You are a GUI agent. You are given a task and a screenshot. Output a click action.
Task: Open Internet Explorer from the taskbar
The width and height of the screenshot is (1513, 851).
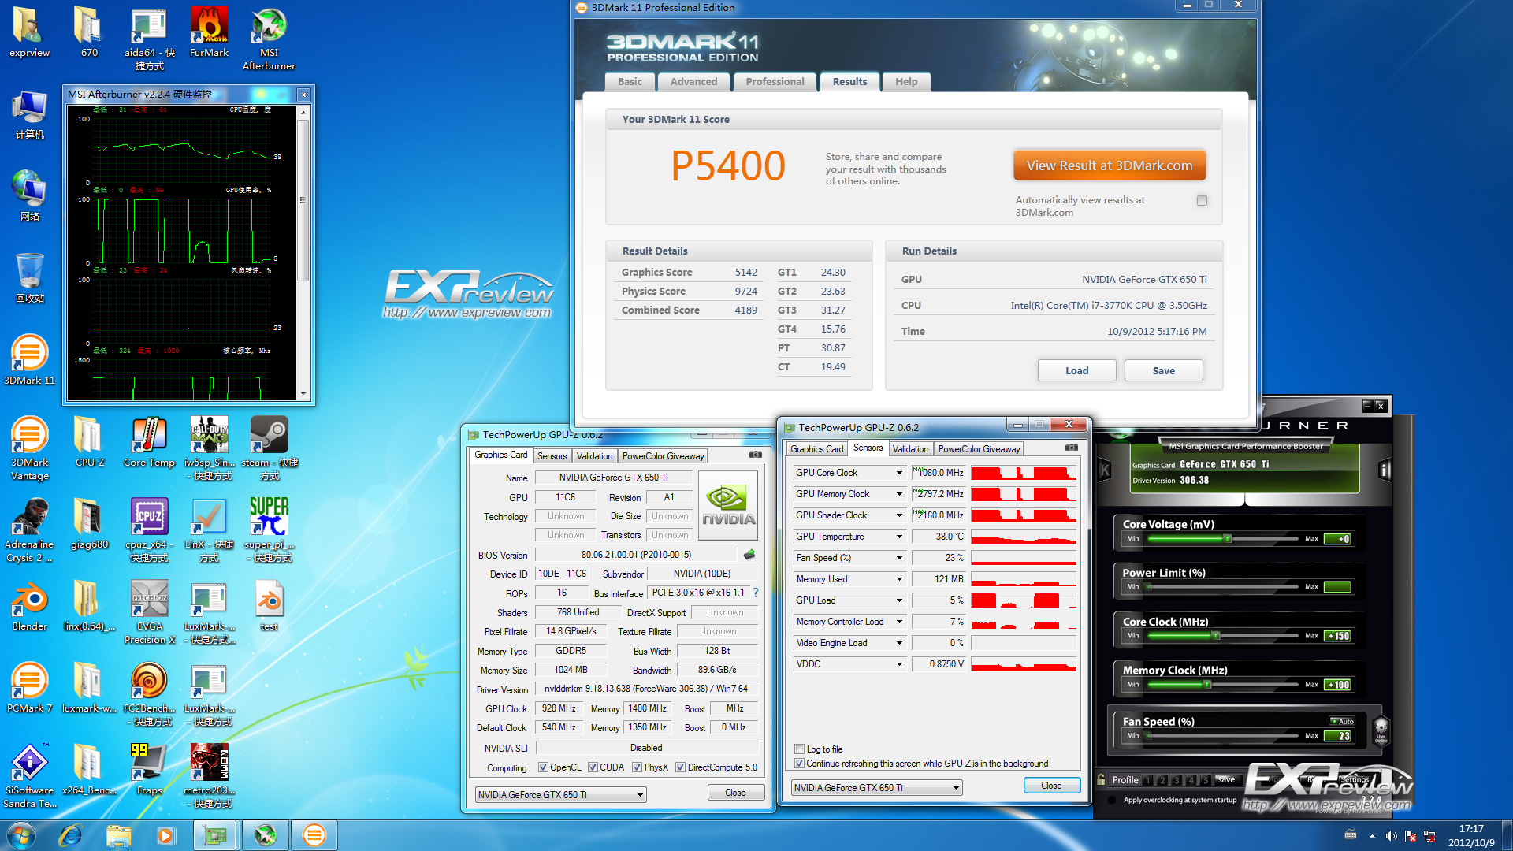pyautogui.click(x=70, y=835)
